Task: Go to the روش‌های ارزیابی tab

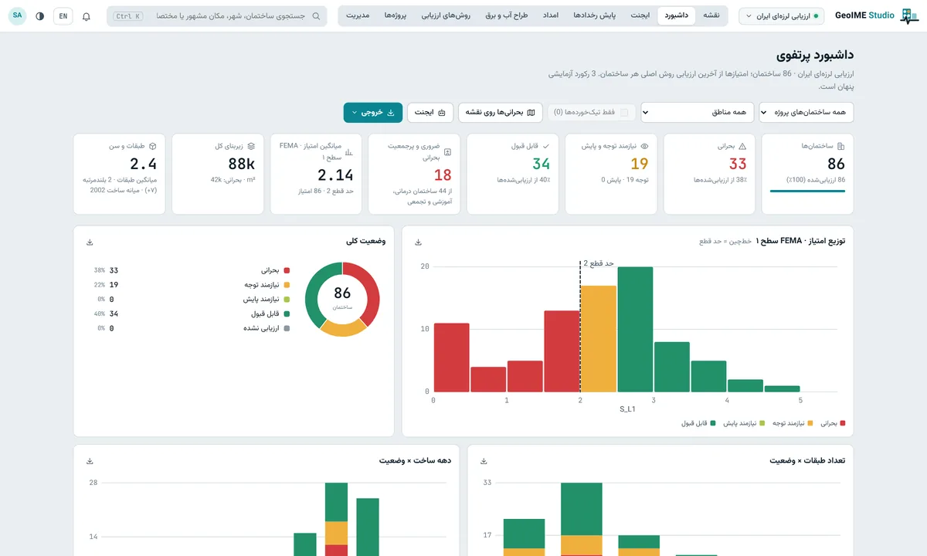Action: coord(447,16)
